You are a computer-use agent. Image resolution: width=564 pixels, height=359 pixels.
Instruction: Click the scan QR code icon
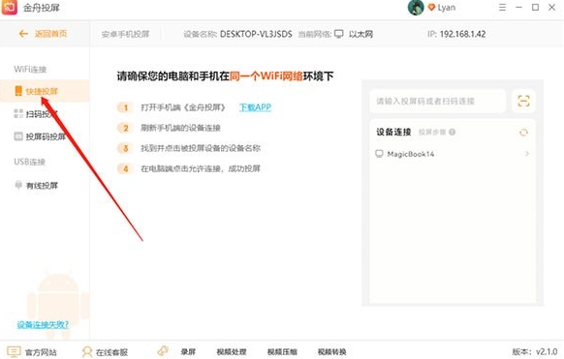pyautogui.click(x=523, y=101)
